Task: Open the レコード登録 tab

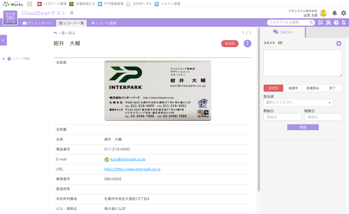Action: pyautogui.click(x=104, y=23)
